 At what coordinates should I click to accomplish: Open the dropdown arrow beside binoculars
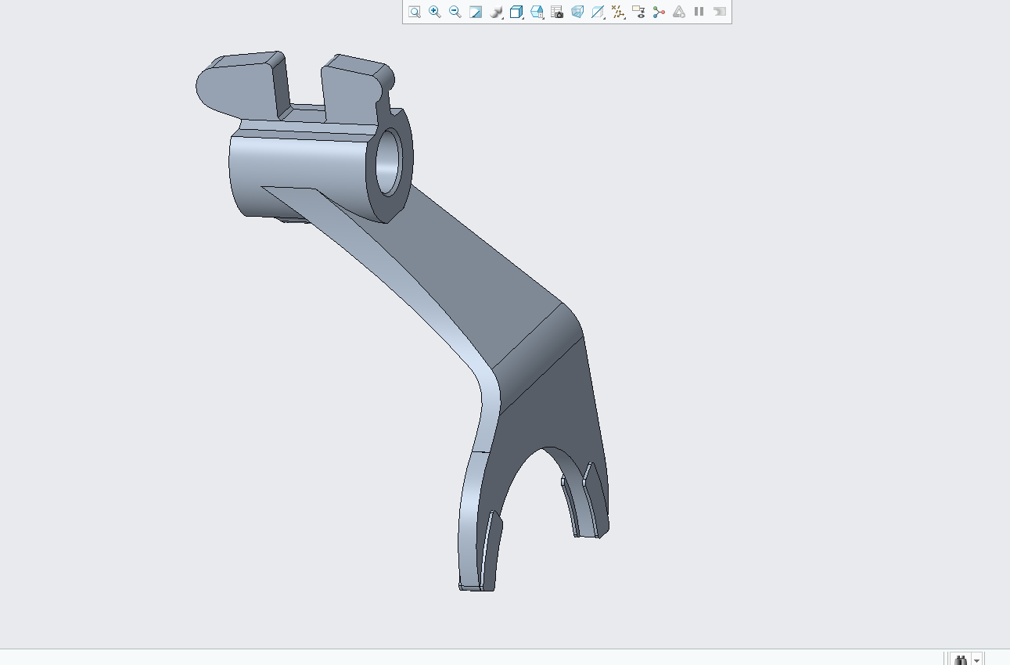976,660
